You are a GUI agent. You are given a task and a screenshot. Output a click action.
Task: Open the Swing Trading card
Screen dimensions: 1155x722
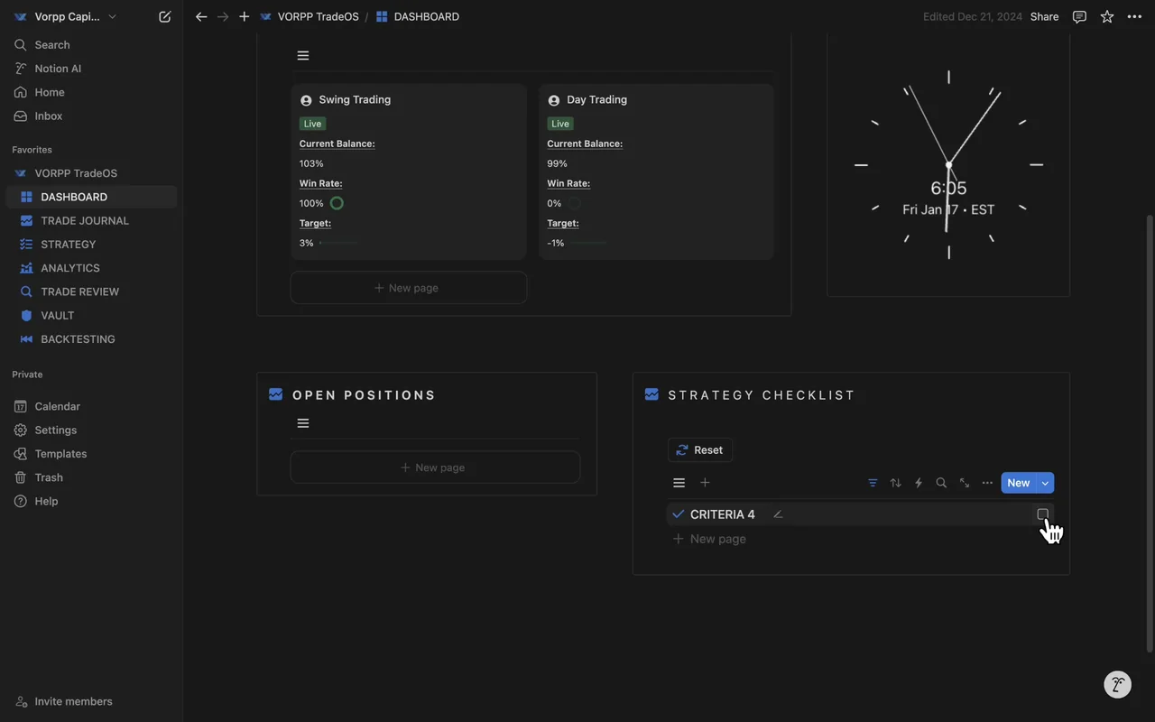(409, 172)
